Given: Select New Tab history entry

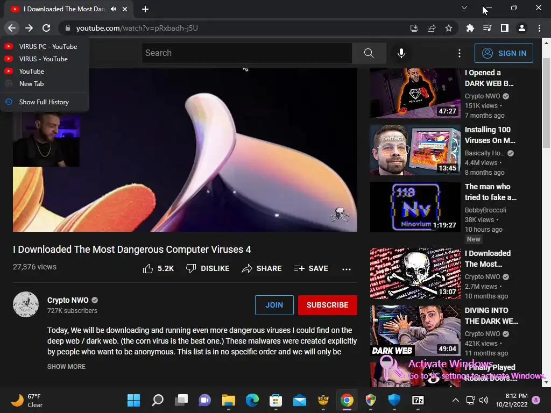Looking at the screenshot, I should 45,83.
